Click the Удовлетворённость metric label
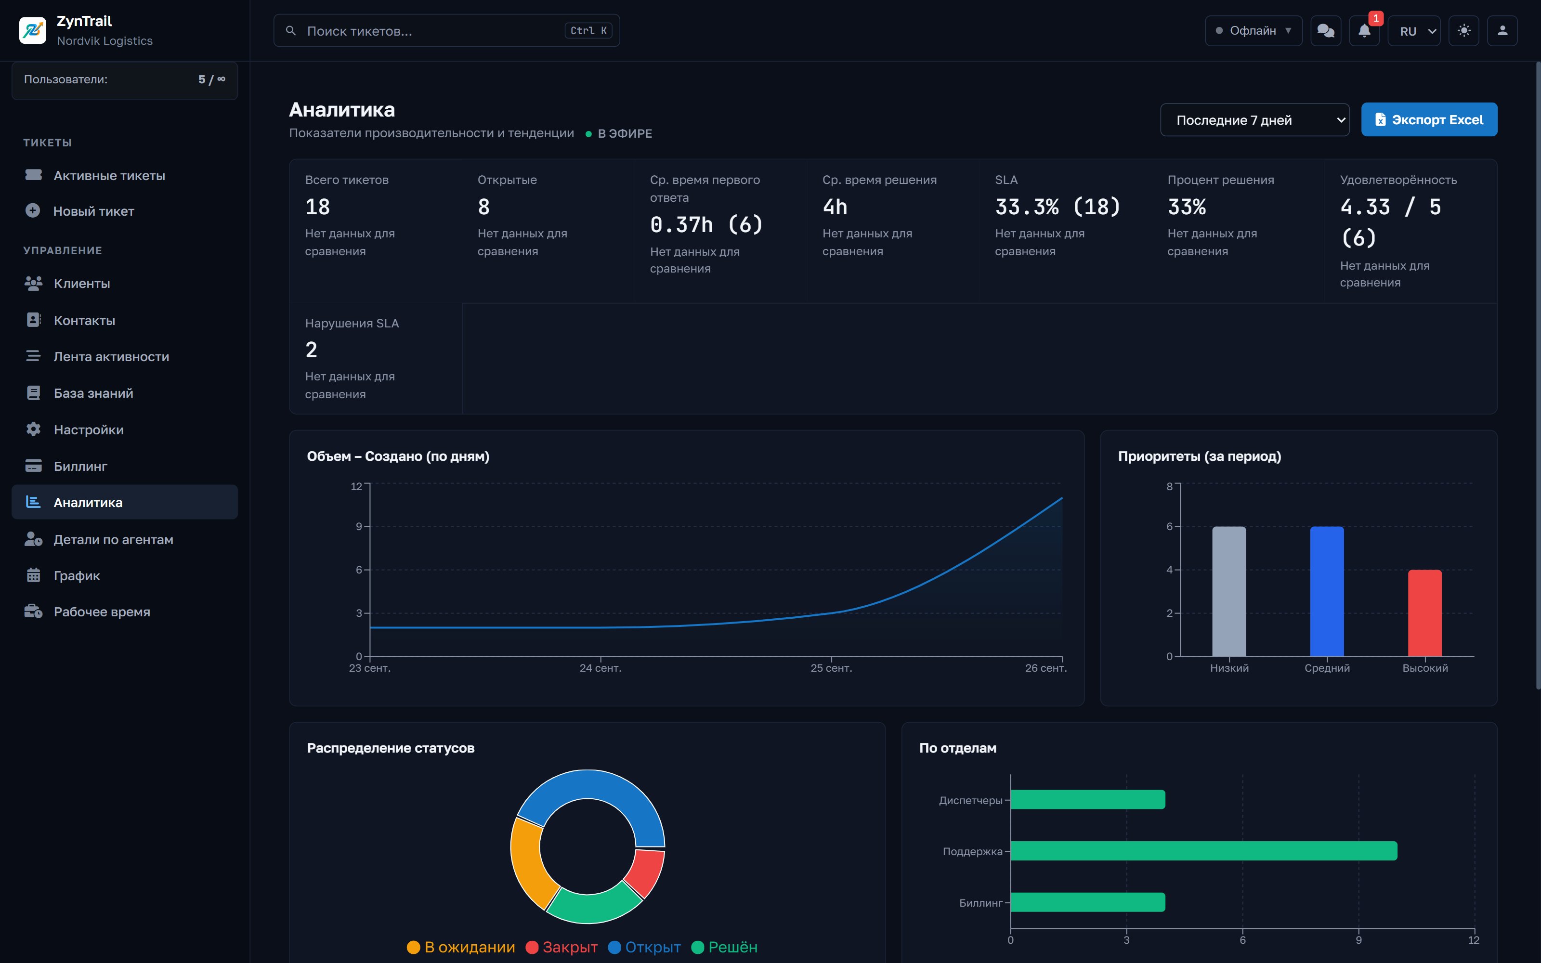The image size is (1541, 963). click(1398, 180)
